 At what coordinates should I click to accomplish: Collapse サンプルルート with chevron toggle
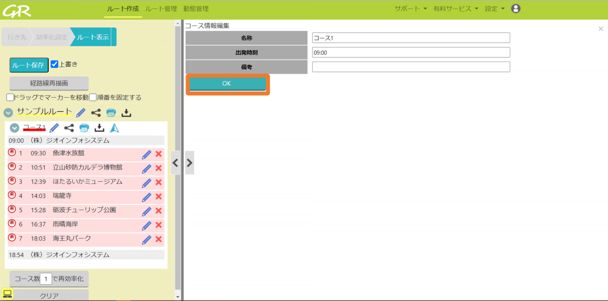9,112
